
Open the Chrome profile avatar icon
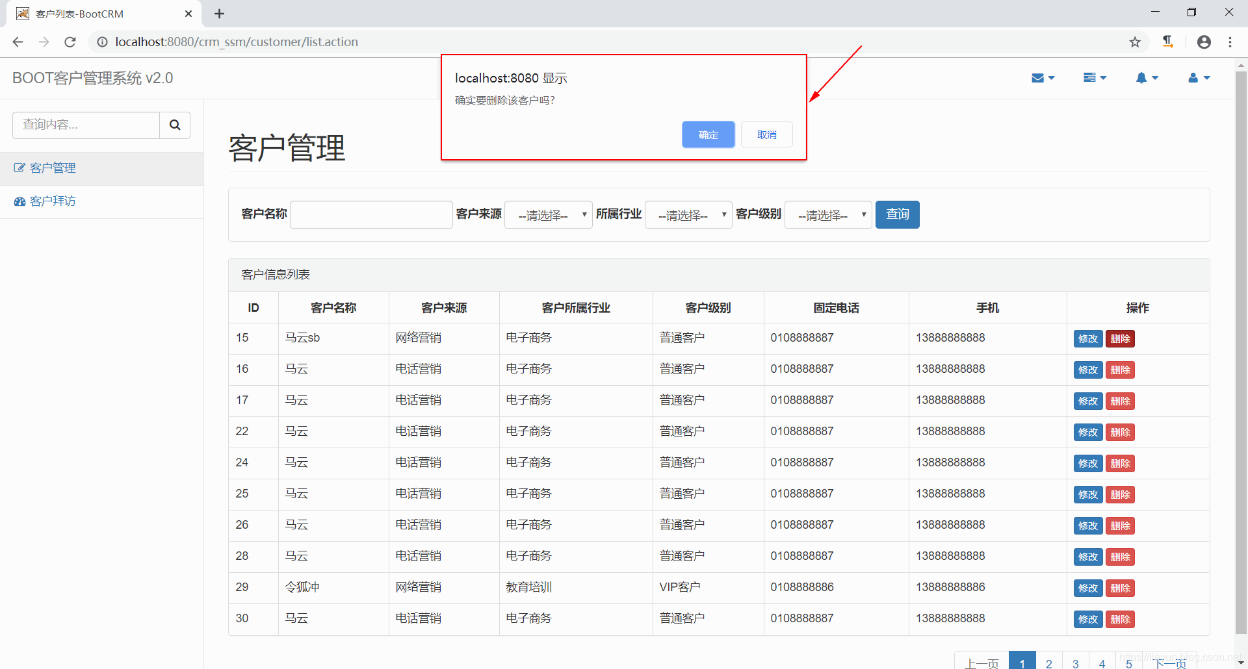pos(1204,42)
